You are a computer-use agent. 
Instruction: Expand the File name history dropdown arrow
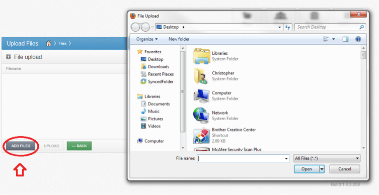[286, 158]
